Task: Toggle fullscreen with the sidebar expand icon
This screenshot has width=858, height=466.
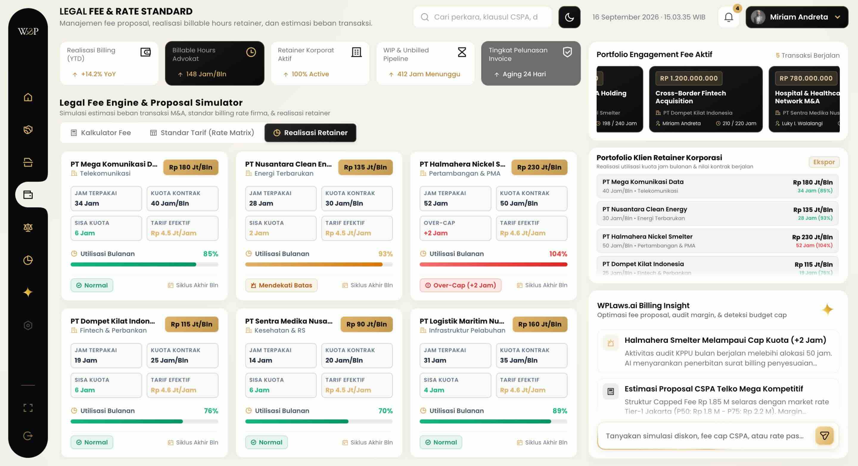Action: pyautogui.click(x=28, y=408)
